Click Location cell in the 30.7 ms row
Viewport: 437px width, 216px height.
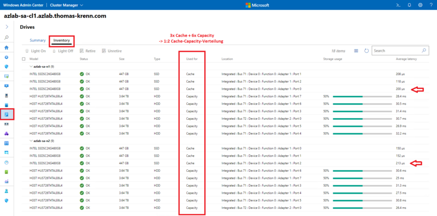click(x=262, y=119)
